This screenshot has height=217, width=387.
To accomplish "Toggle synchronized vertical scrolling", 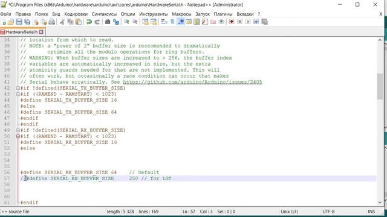I will [x=145, y=22].
